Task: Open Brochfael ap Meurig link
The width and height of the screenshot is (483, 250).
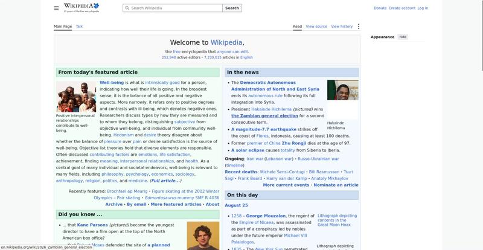Action: (127, 191)
